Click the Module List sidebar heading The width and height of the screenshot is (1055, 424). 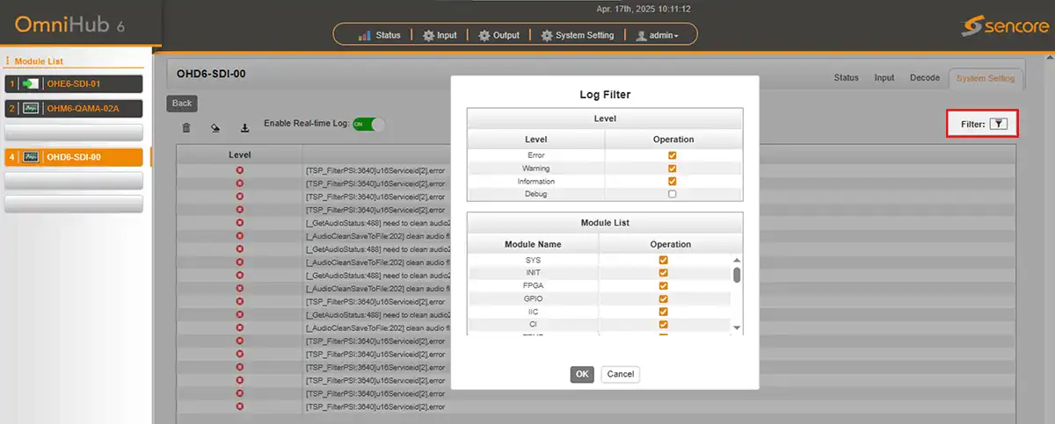point(38,61)
